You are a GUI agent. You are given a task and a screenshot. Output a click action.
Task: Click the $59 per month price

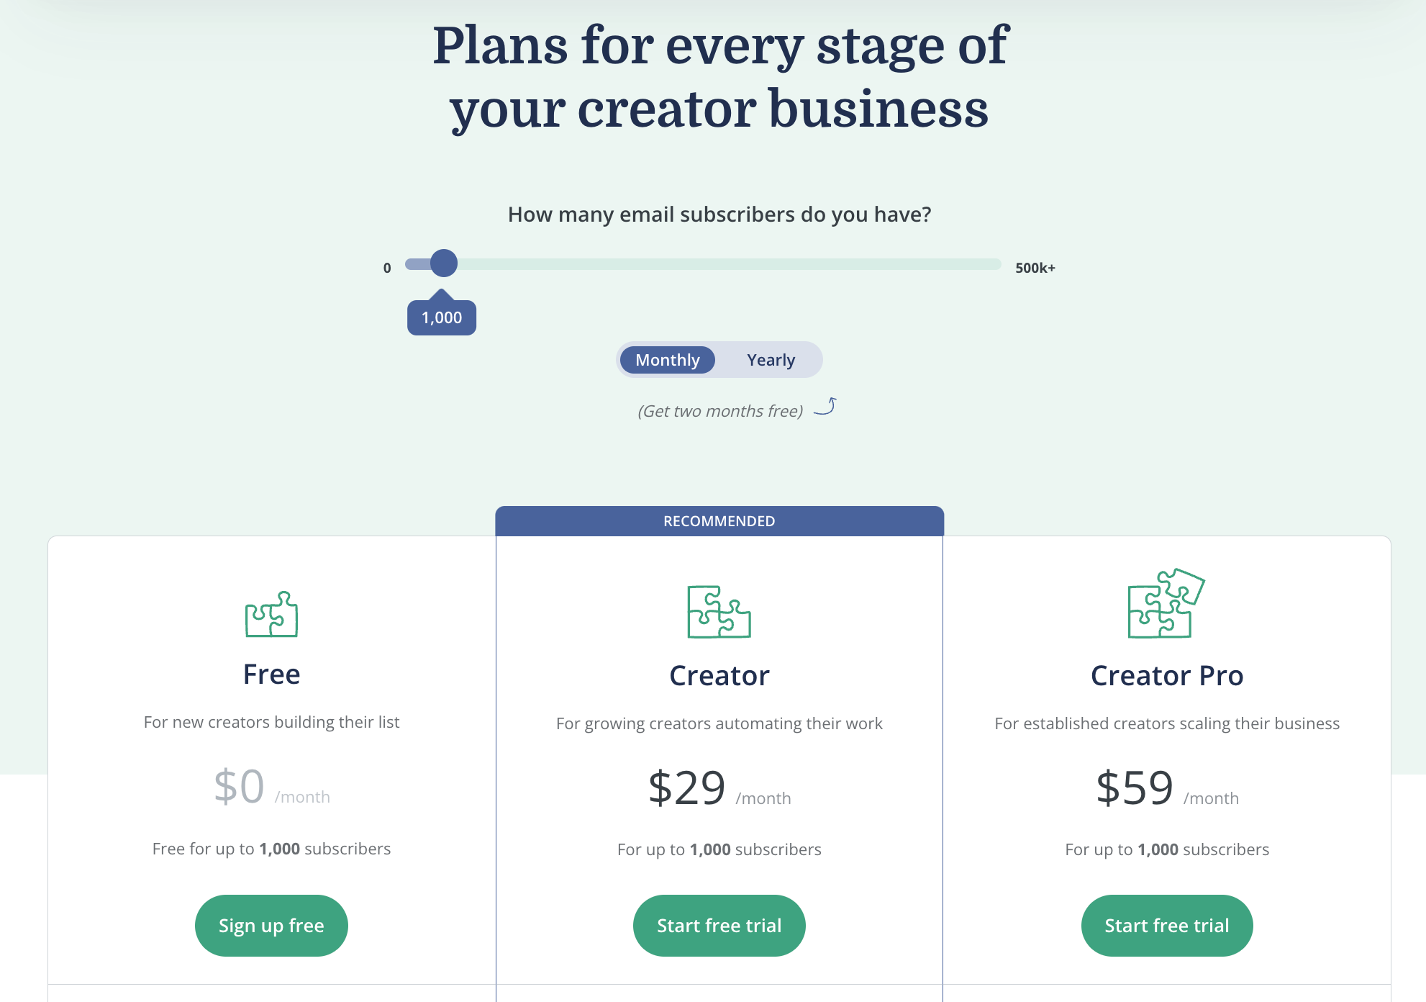coord(1166,788)
